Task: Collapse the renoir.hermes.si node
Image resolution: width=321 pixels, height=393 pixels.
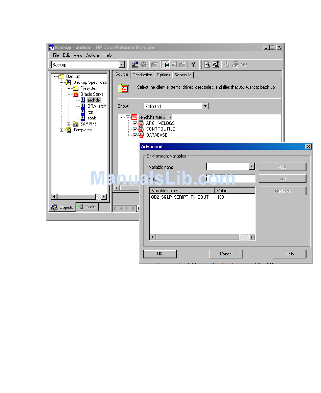Action: pyautogui.click(x=121, y=117)
